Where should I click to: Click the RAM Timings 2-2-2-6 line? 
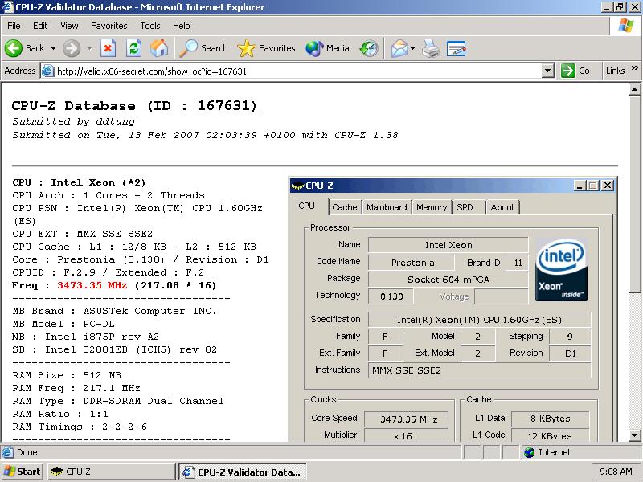(80, 427)
